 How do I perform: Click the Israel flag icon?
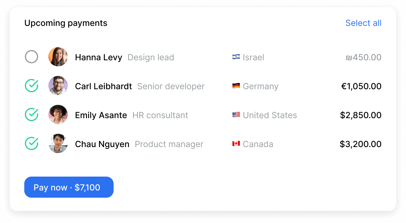click(x=236, y=57)
